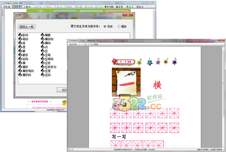The image size is (226, 152).
Task: Select 竖折 item in stroke list
Action: [46, 63]
